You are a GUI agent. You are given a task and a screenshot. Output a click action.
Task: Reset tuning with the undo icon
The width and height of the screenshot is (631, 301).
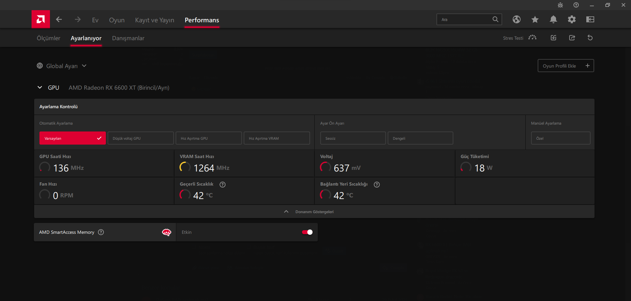click(x=590, y=38)
